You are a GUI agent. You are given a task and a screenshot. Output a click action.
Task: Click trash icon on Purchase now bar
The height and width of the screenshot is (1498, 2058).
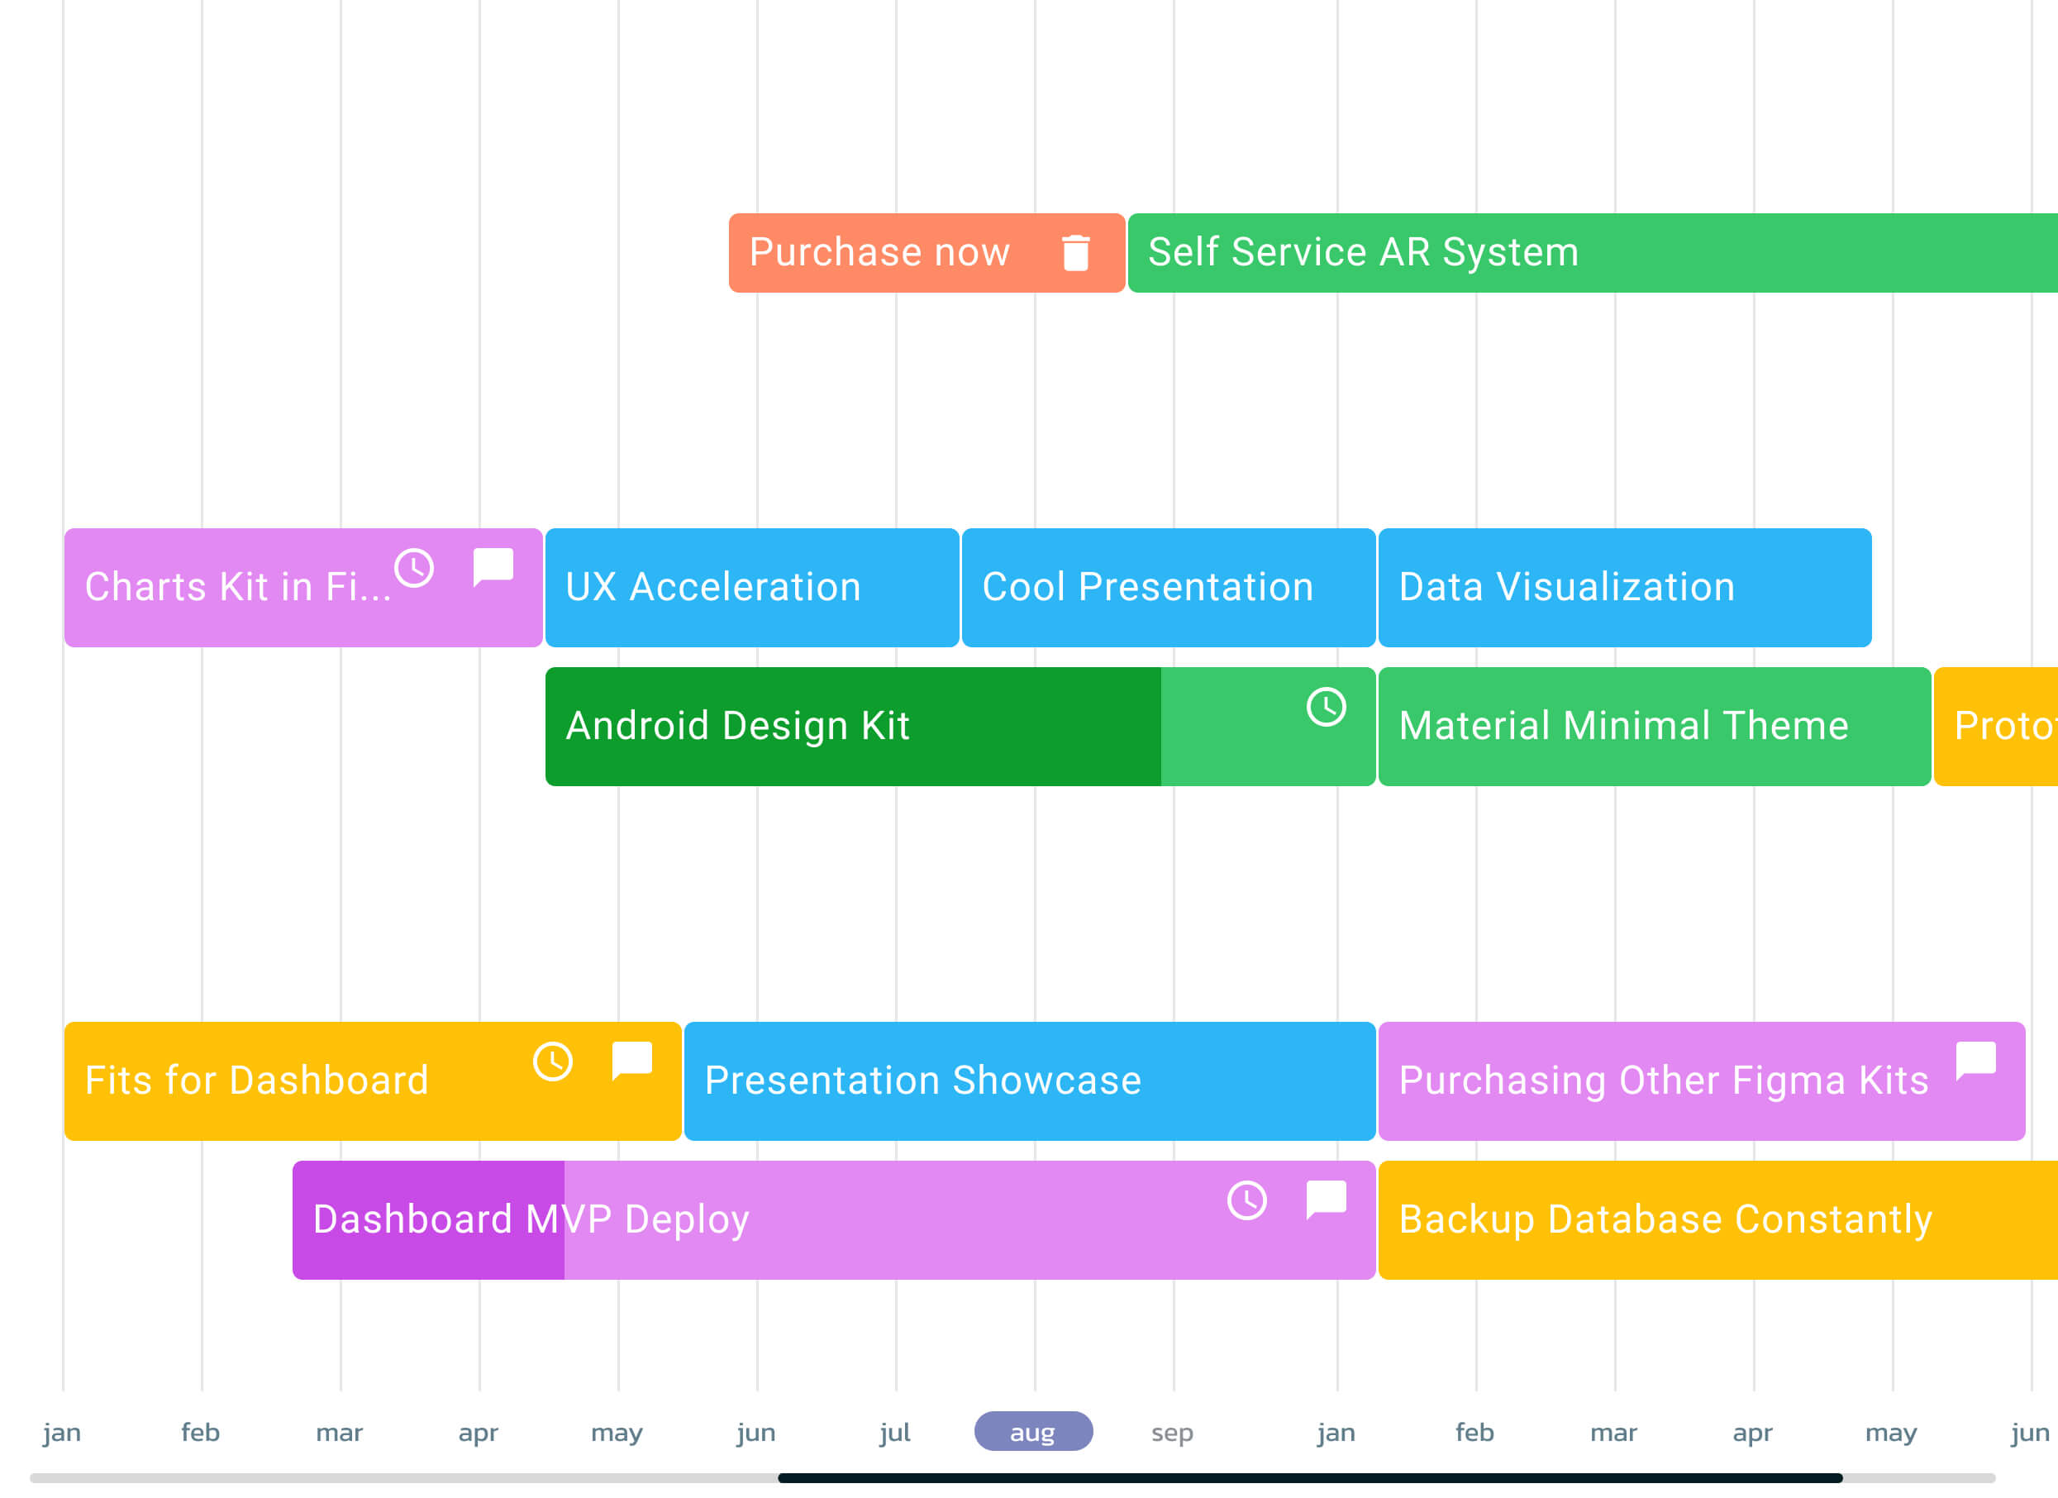tap(1075, 253)
